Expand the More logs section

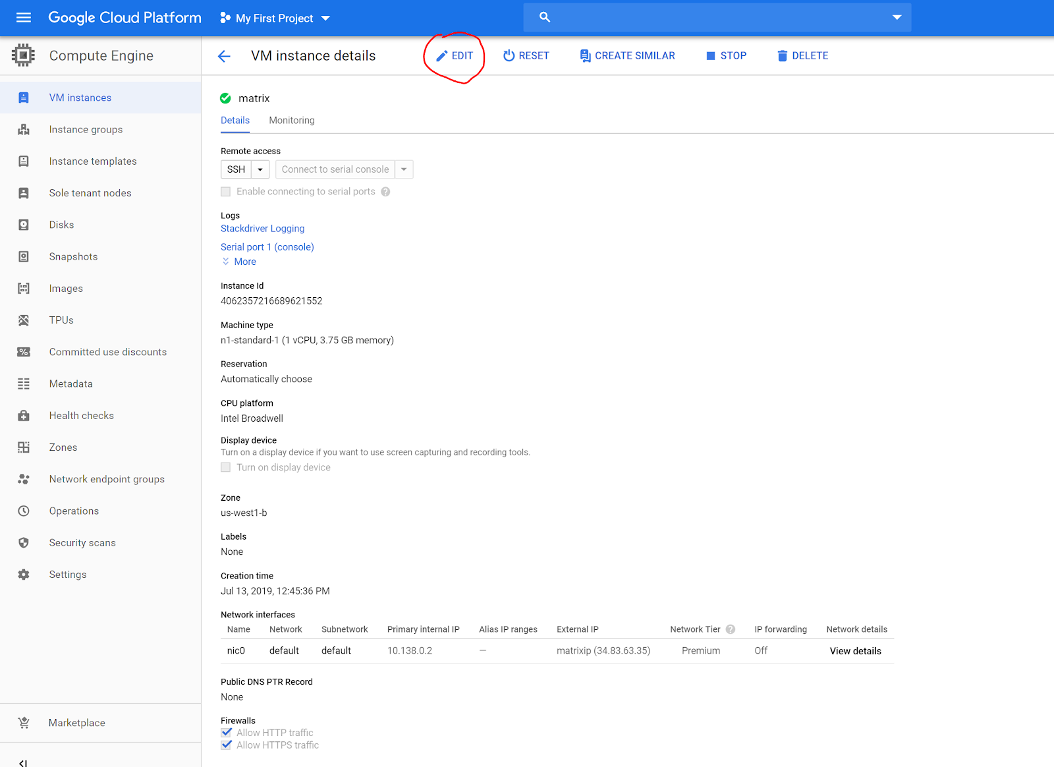tap(239, 262)
